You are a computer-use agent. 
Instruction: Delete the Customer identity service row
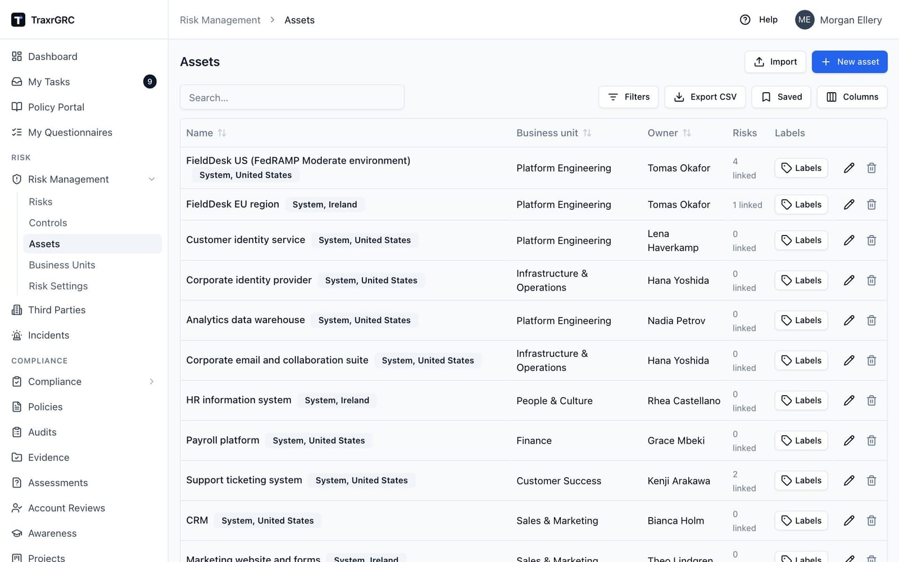(x=871, y=241)
